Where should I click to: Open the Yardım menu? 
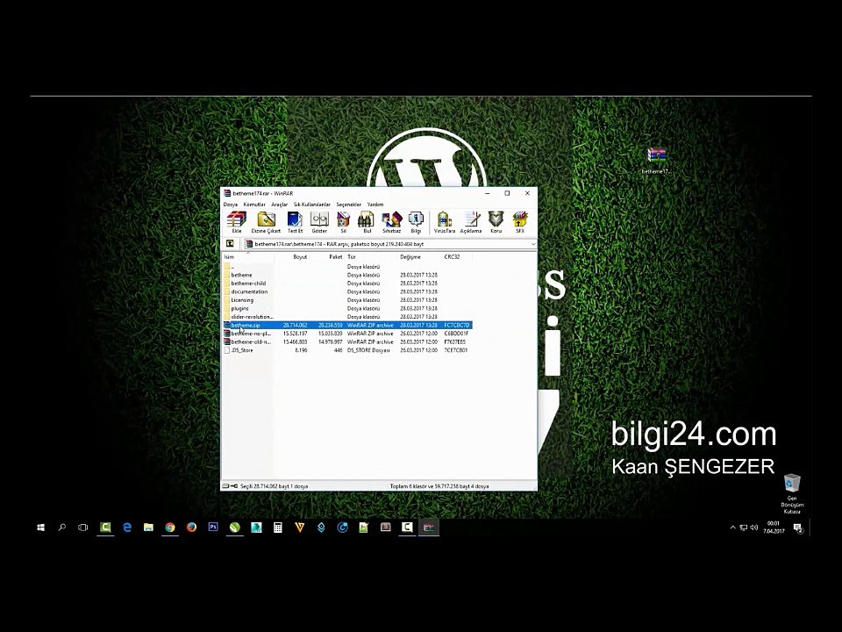pos(375,205)
